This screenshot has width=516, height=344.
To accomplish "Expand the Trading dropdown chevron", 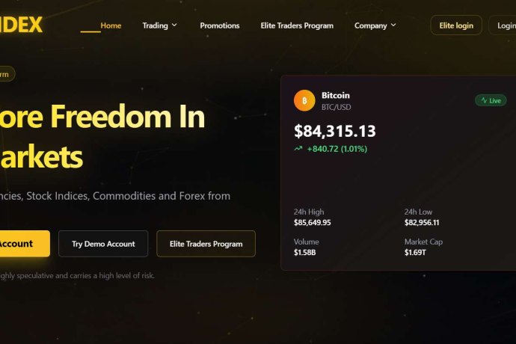I will click(174, 25).
